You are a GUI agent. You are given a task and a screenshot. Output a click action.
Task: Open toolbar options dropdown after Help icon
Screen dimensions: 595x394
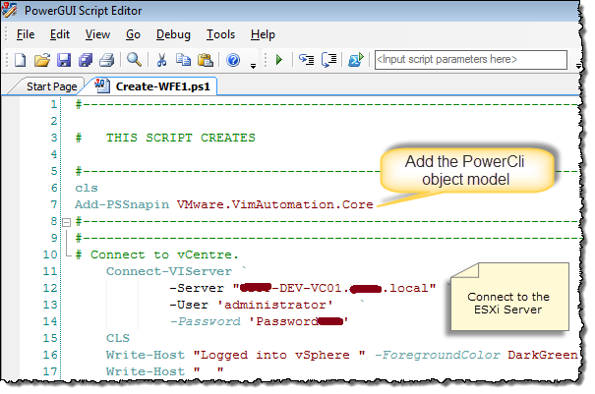253,67
